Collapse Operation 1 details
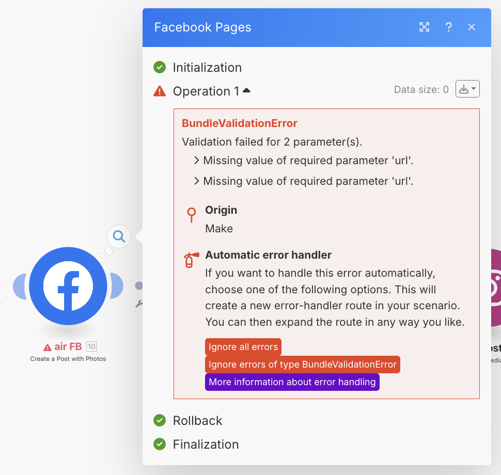This screenshot has height=475, width=501. point(246,91)
